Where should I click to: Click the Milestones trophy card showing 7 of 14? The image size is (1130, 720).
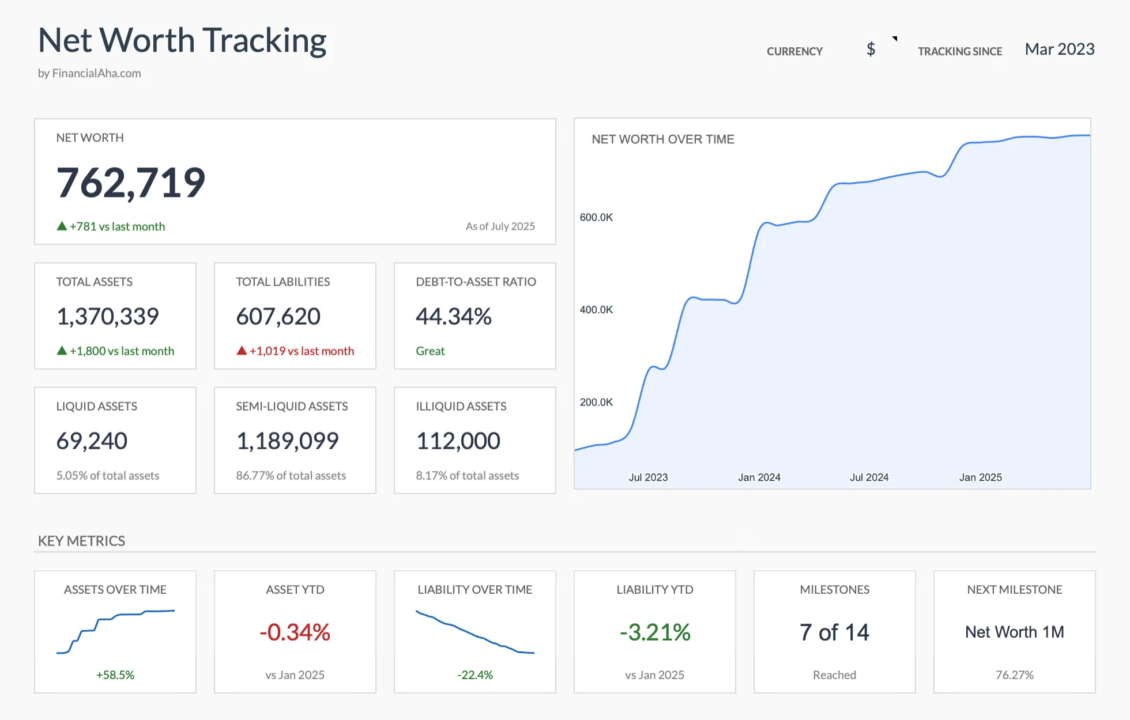834,632
